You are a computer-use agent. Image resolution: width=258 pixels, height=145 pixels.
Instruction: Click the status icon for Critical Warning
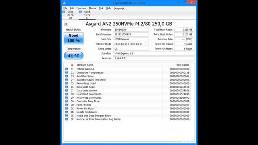tap(67, 69)
